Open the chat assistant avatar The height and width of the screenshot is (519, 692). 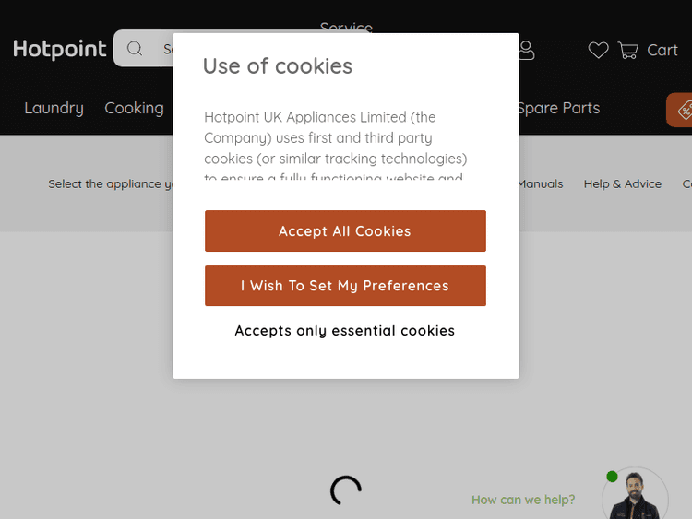636,498
